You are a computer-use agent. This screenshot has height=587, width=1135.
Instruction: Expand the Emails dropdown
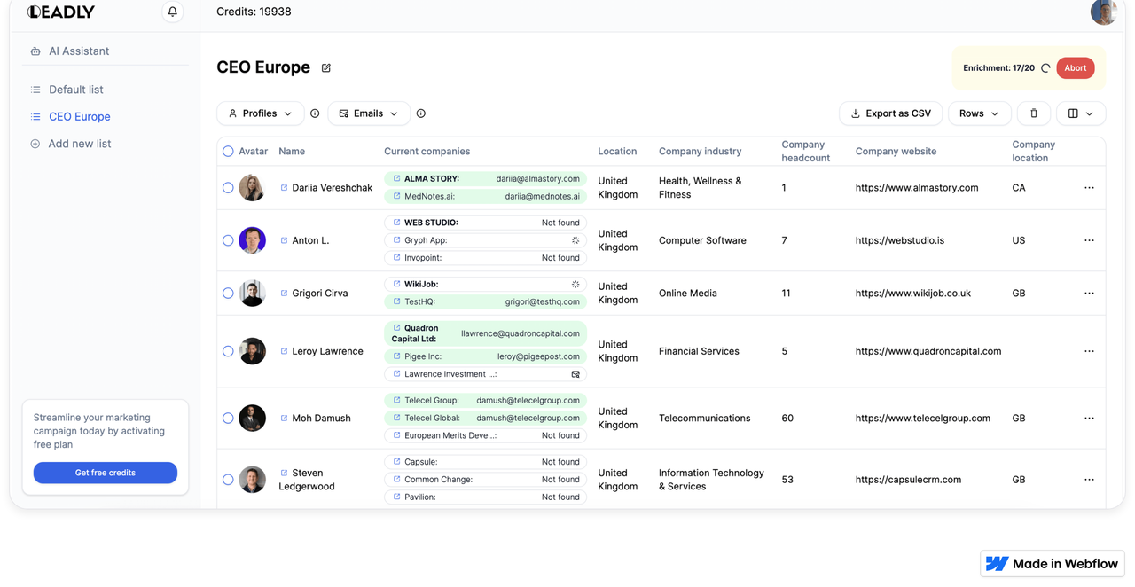pyautogui.click(x=369, y=113)
